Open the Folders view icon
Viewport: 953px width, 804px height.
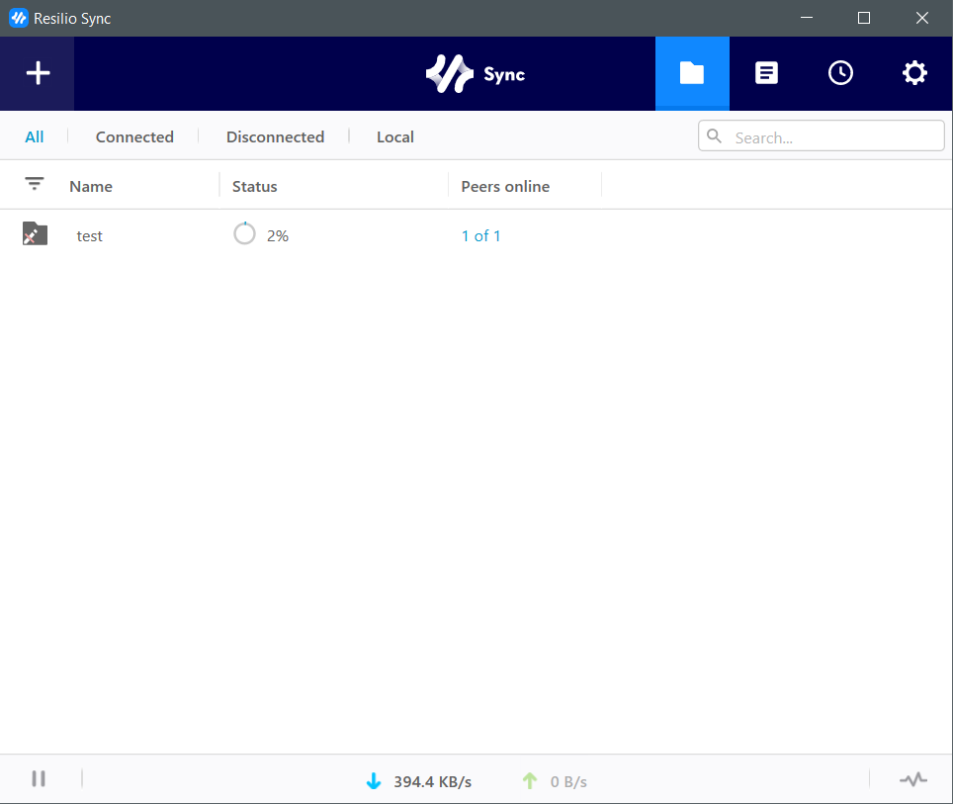(692, 73)
